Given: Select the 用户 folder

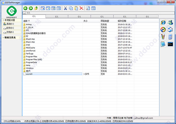Looking at the screenshot, I should click(28, 71).
